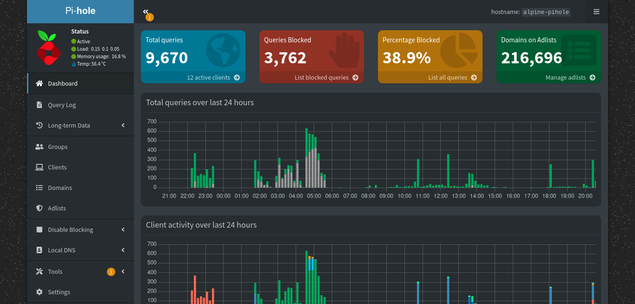Click the orange notification badge near top bar
The height and width of the screenshot is (304, 635).
pos(149,17)
